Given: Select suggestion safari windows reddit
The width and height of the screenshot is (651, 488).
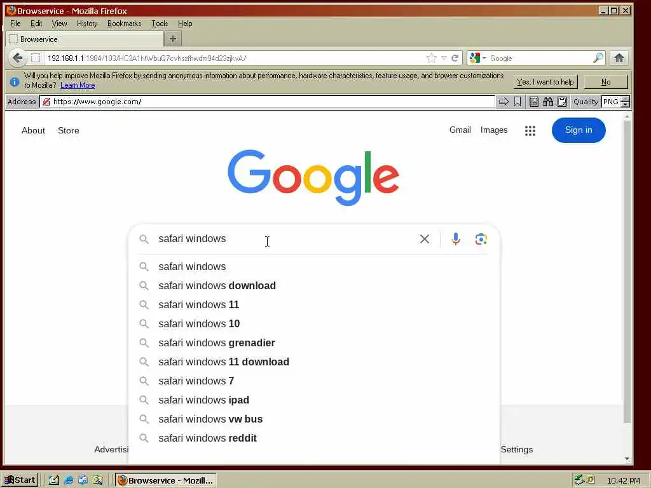Looking at the screenshot, I should click(x=314, y=438).
